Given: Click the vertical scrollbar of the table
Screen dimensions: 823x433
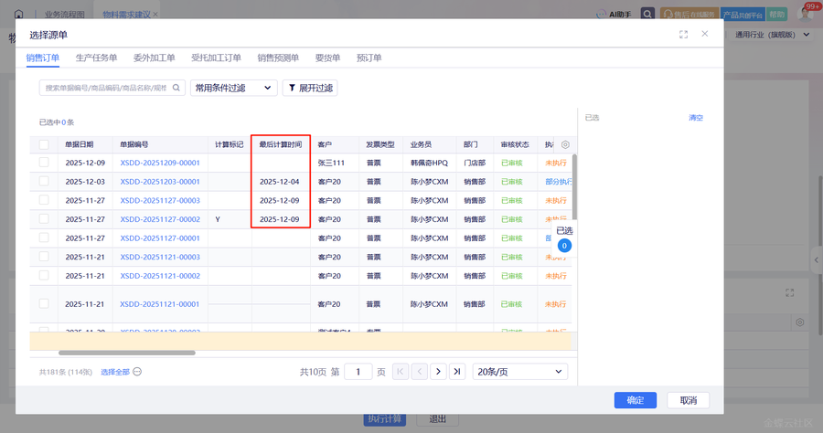Looking at the screenshot, I should 574,186.
